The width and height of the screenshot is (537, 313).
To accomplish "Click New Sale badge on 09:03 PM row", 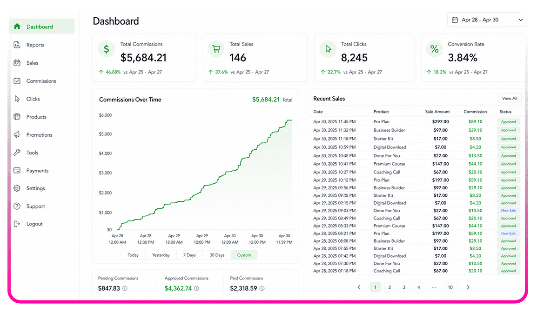I will (x=508, y=211).
